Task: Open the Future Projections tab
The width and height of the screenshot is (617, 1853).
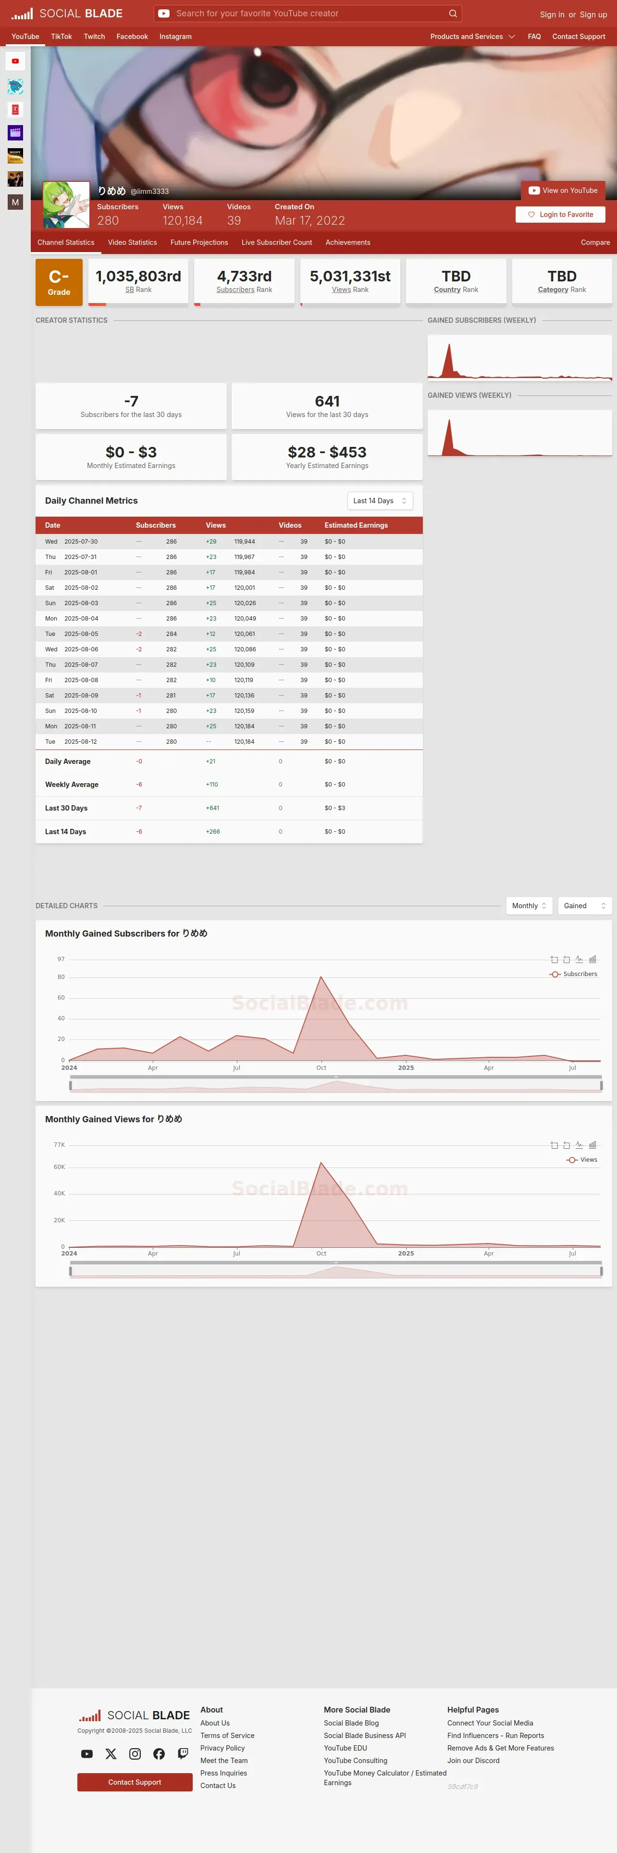Action: (x=199, y=242)
